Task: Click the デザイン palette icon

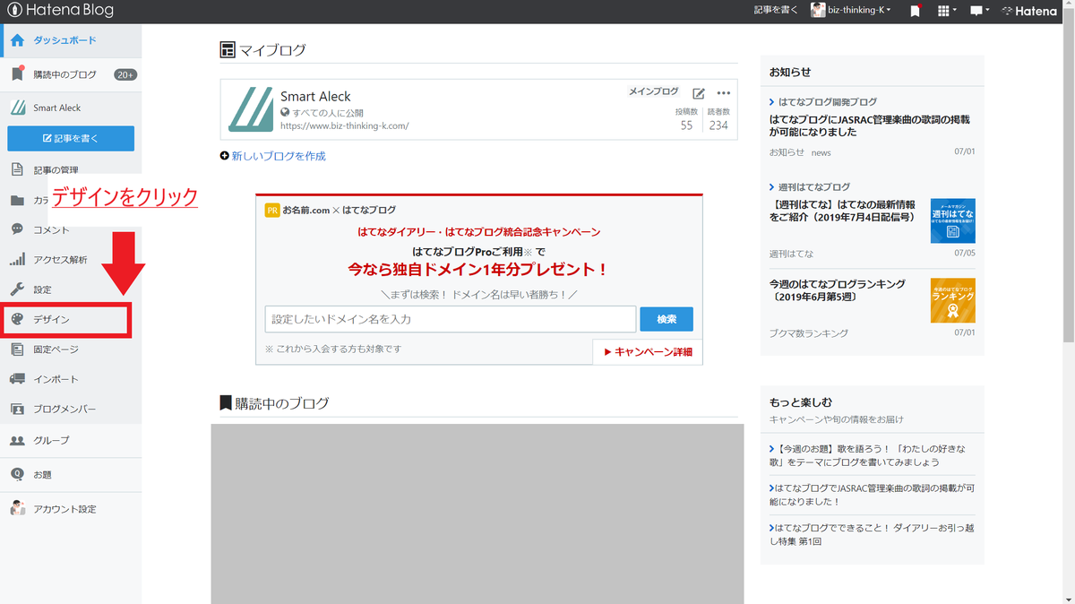Action: tap(17, 319)
